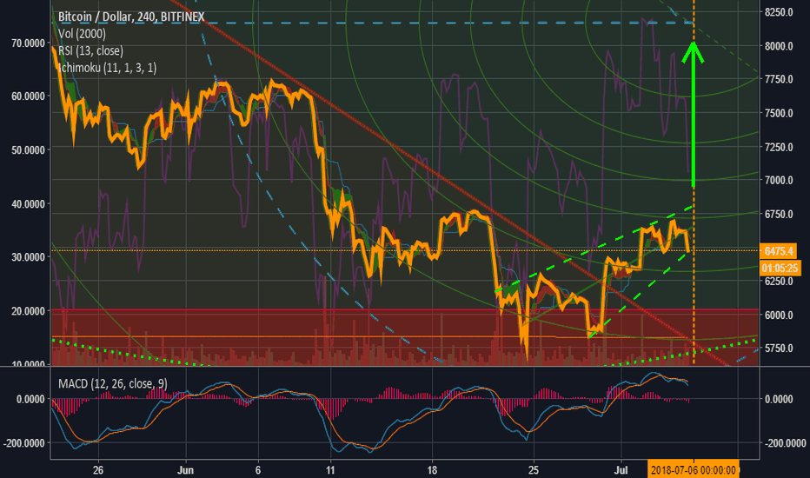The height and width of the screenshot is (478, 810).
Task: Select the Bitcoin / Dollar, 240, BITFINEX title
Action: [x=131, y=17]
